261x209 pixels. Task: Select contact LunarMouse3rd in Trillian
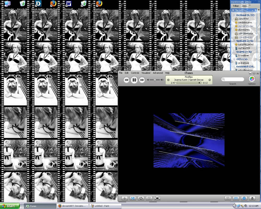point(246,44)
